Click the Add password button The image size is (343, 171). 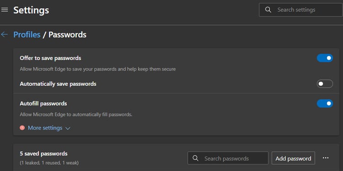293,158
